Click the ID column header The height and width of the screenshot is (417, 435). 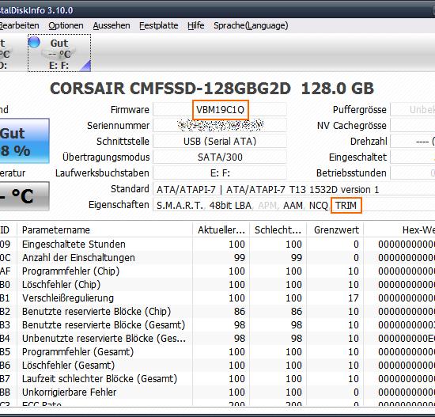pos(8,230)
